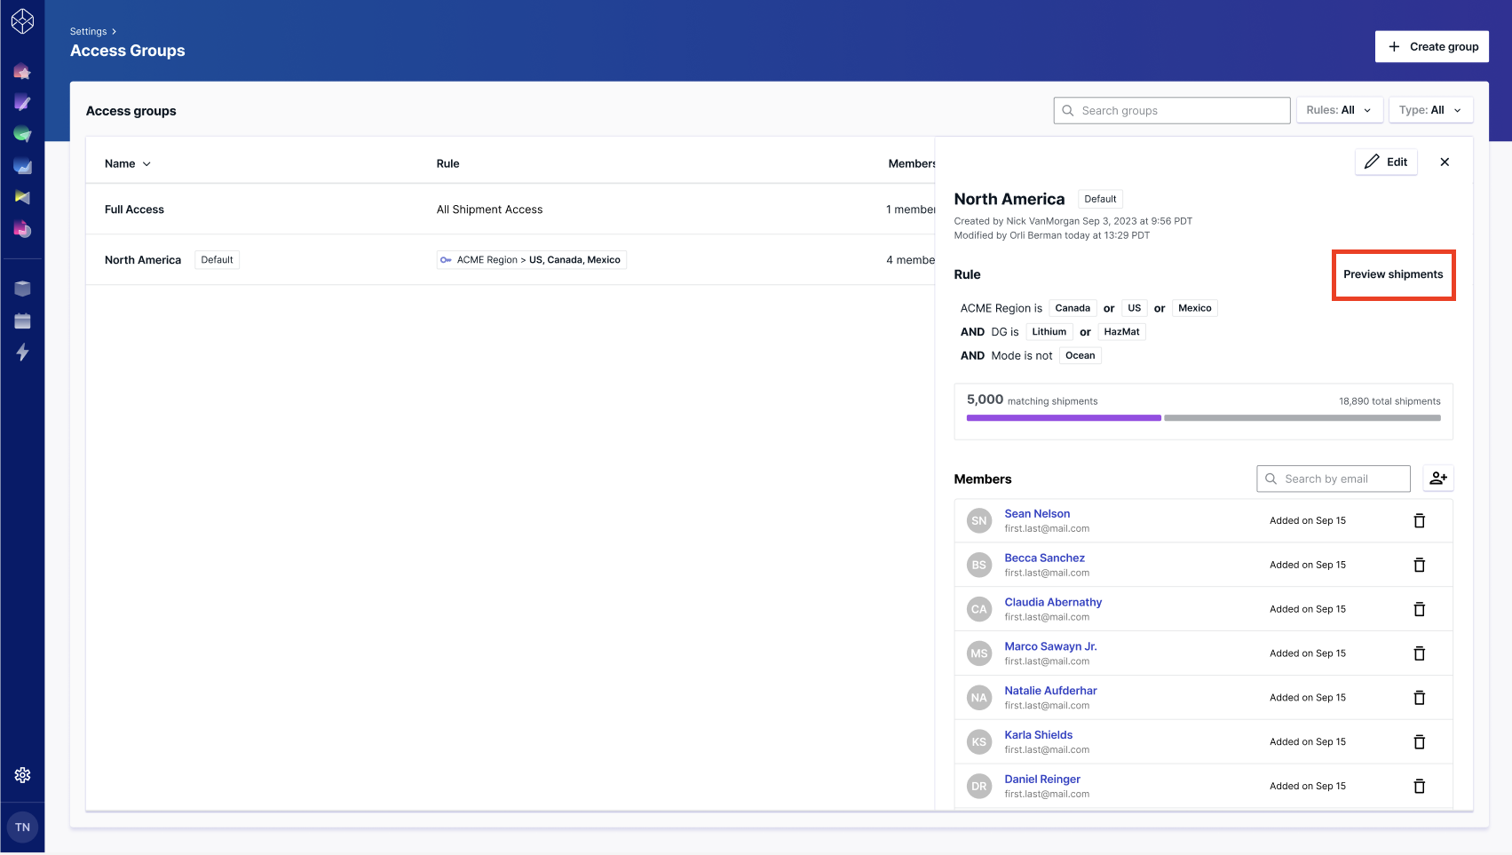Open the yellow bowtie sidebar icon
This screenshot has width=1512, height=855.
22,197
